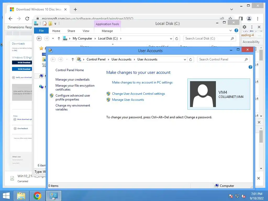This screenshot has height=201, width=268.
Task: Go up one folder in Local Disk (C:) window
Action: click(x=59, y=39)
